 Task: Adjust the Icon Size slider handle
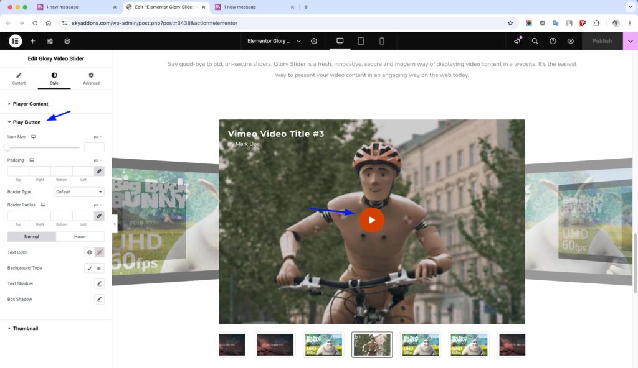[x=7, y=147]
